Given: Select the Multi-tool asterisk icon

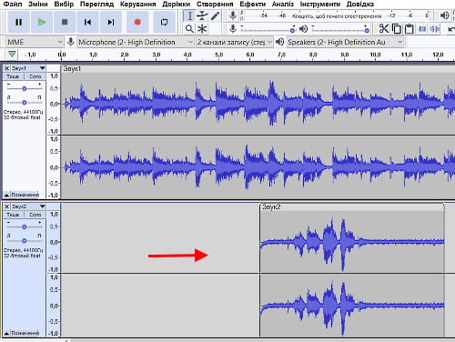Looking at the screenshot, I should click(202, 29).
